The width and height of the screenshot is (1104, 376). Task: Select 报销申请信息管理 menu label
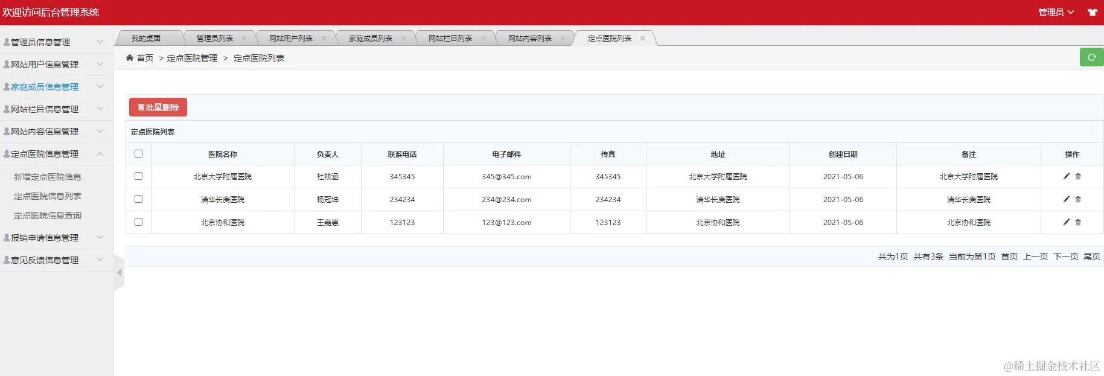[x=45, y=238]
